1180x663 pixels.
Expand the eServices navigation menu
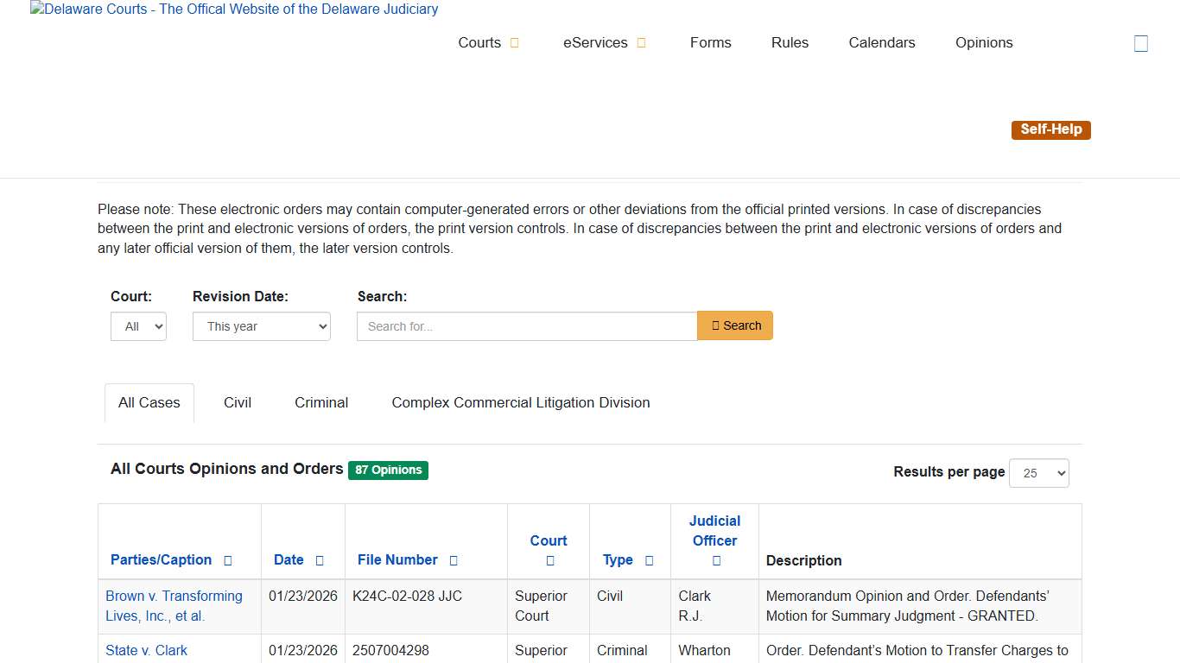pos(604,43)
